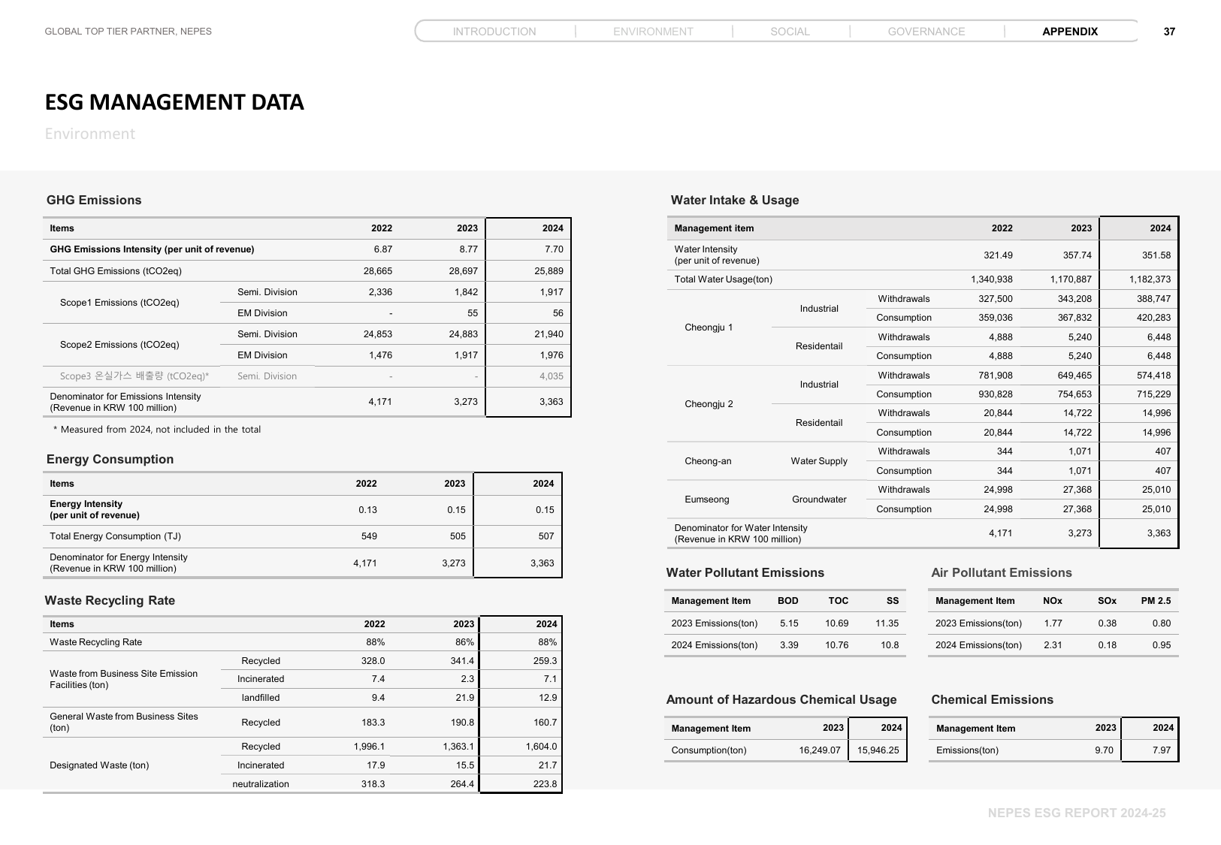Viewport: 1221px width, 845px height.
Task: Select the Chemical Emissions section title
Action: pyautogui.click(x=993, y=699)
